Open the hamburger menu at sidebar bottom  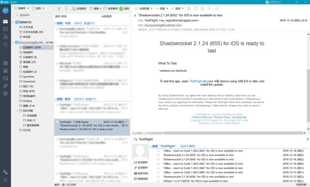(5, 180)
